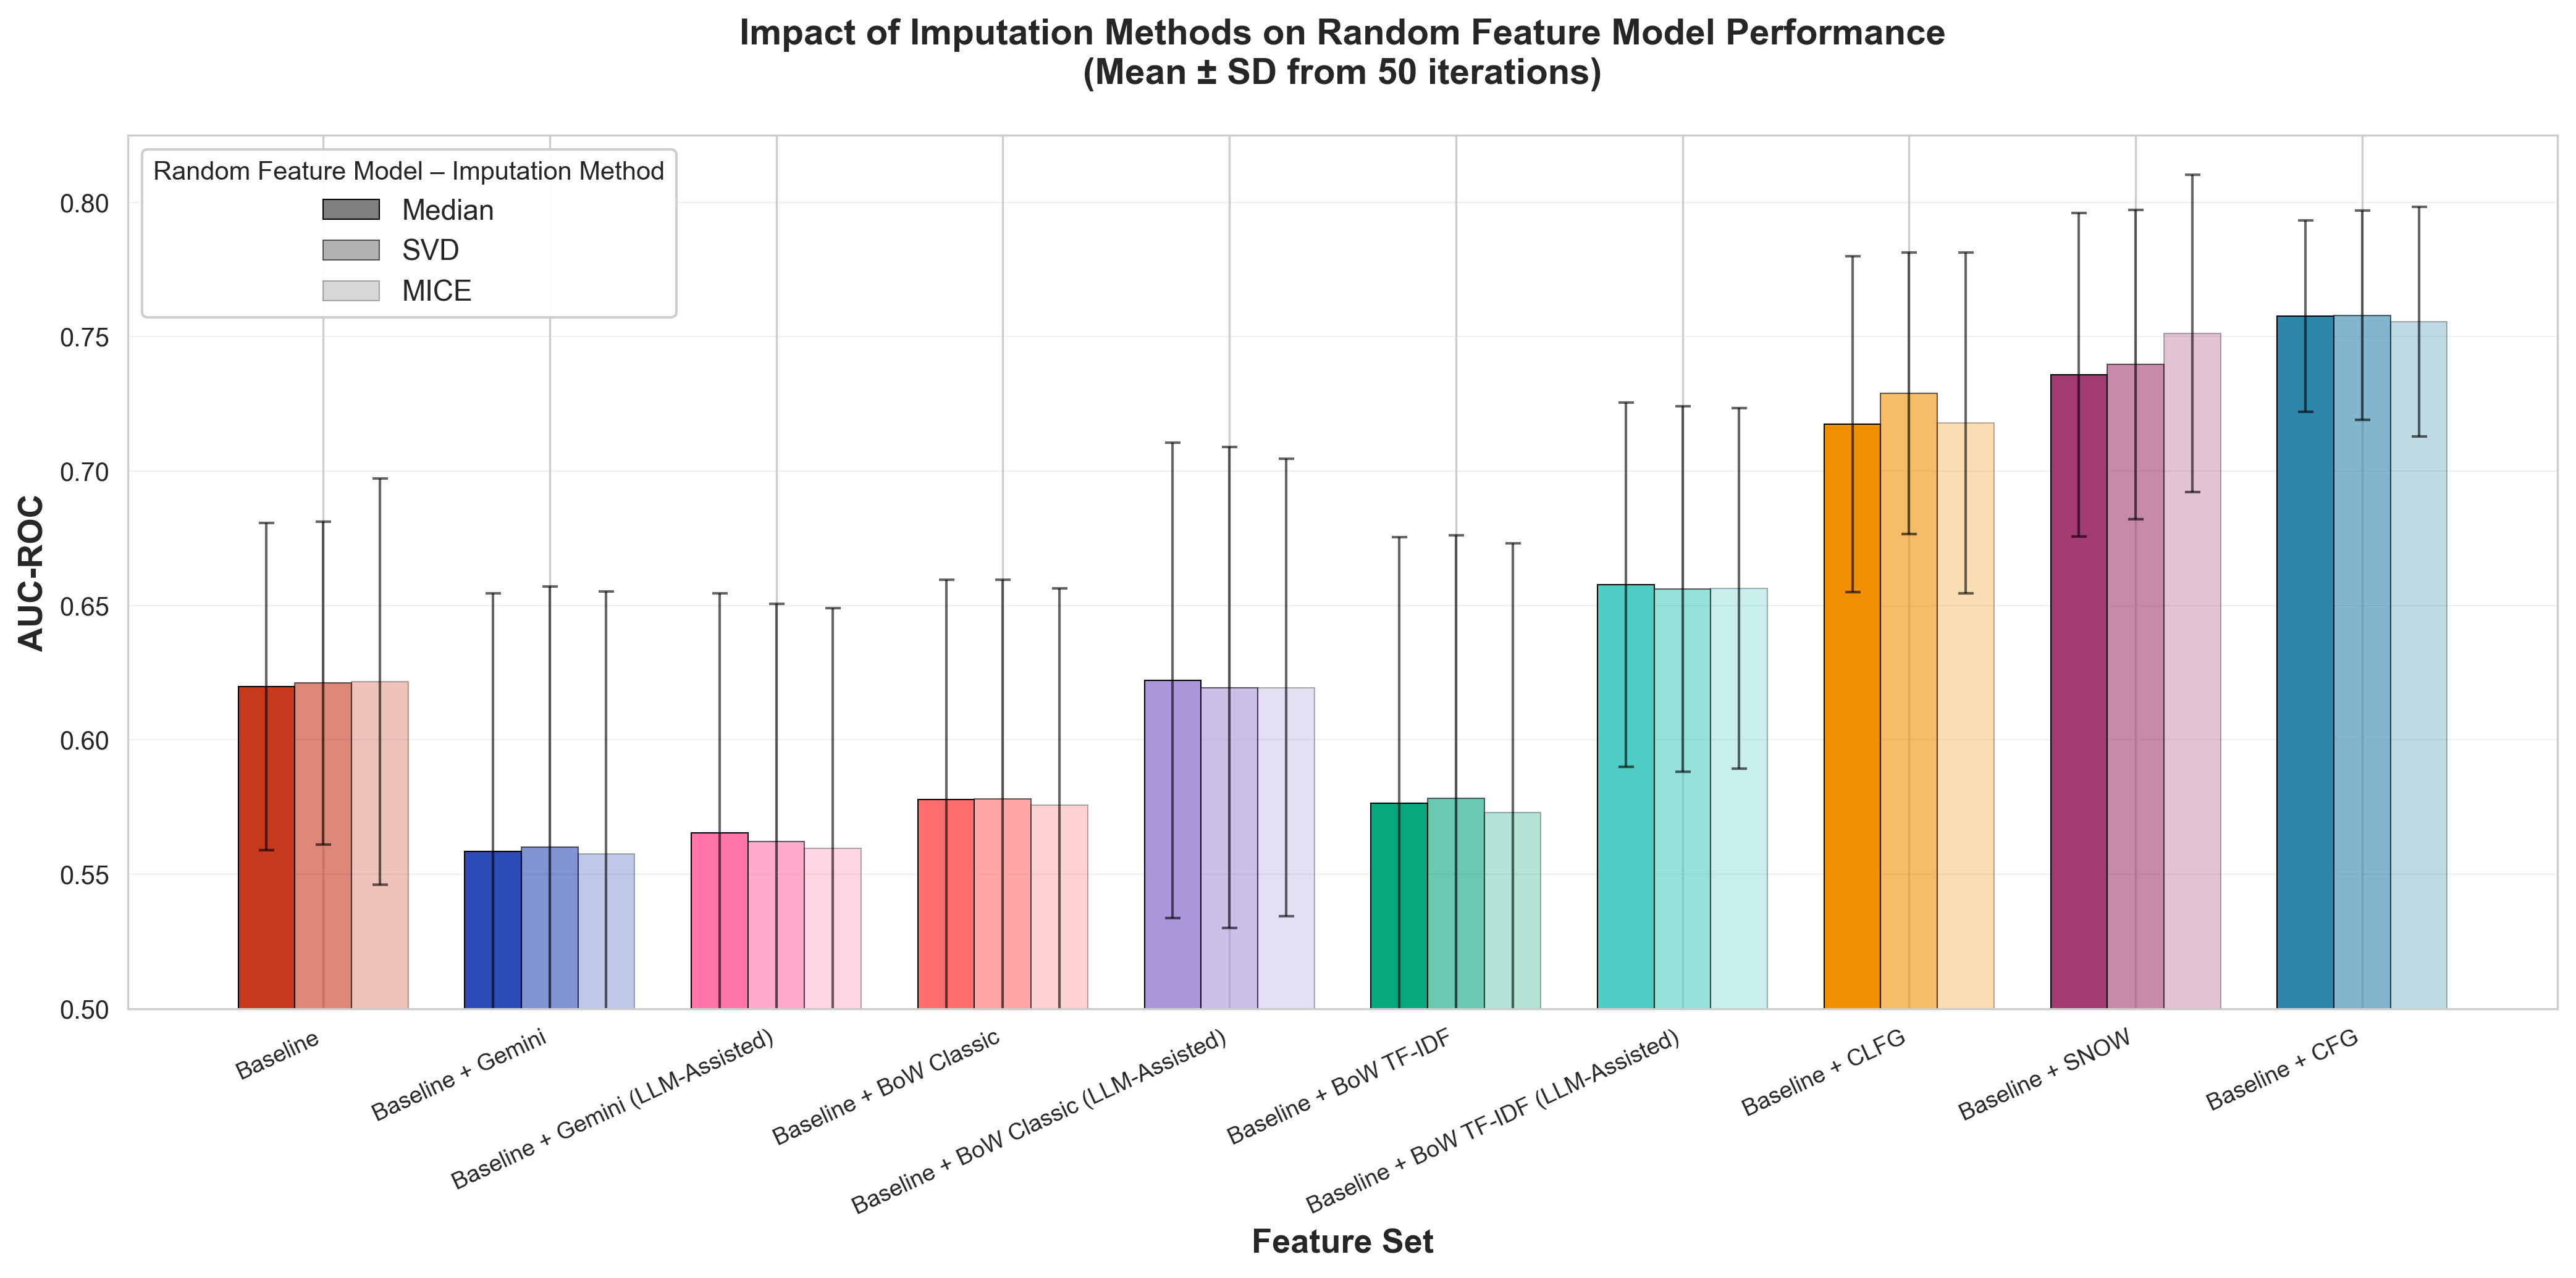The image size is (2576, 1278).
Task: Click the SVD legend color swatch
Action: click(x=350, y=250)
